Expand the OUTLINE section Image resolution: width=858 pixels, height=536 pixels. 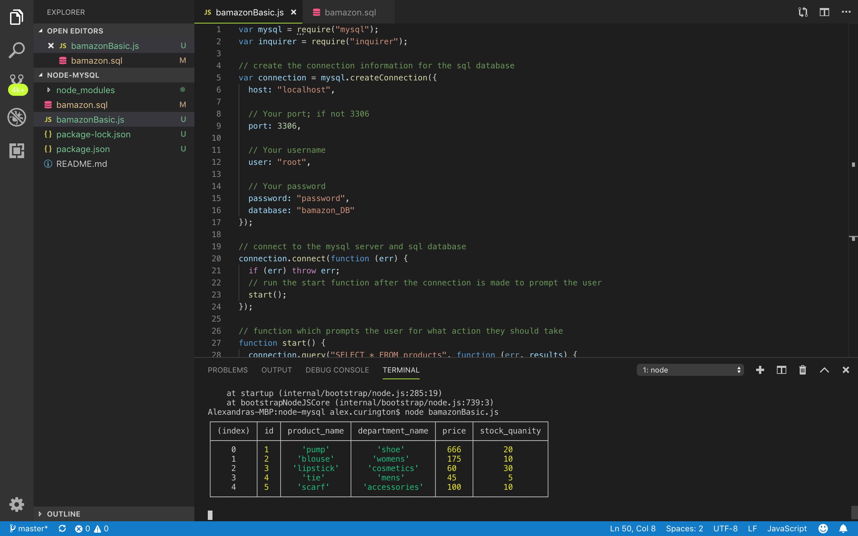(63, 514)
